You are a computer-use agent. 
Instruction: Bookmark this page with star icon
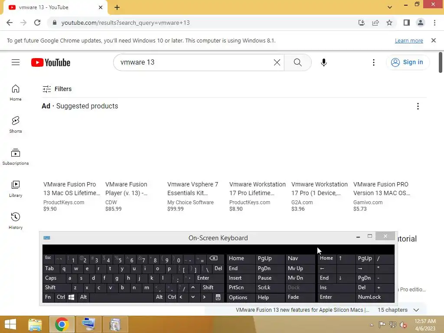[389, 23]
